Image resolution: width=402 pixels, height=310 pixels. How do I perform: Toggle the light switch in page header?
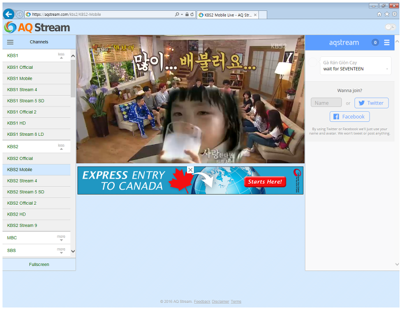pyautogui.click(x=390, y=27)
